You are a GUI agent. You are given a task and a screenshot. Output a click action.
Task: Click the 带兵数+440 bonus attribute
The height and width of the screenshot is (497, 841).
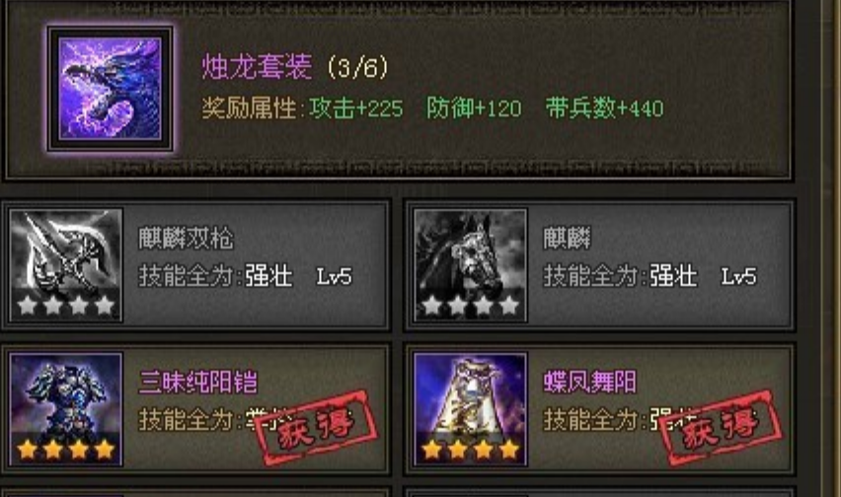[605, 108]
